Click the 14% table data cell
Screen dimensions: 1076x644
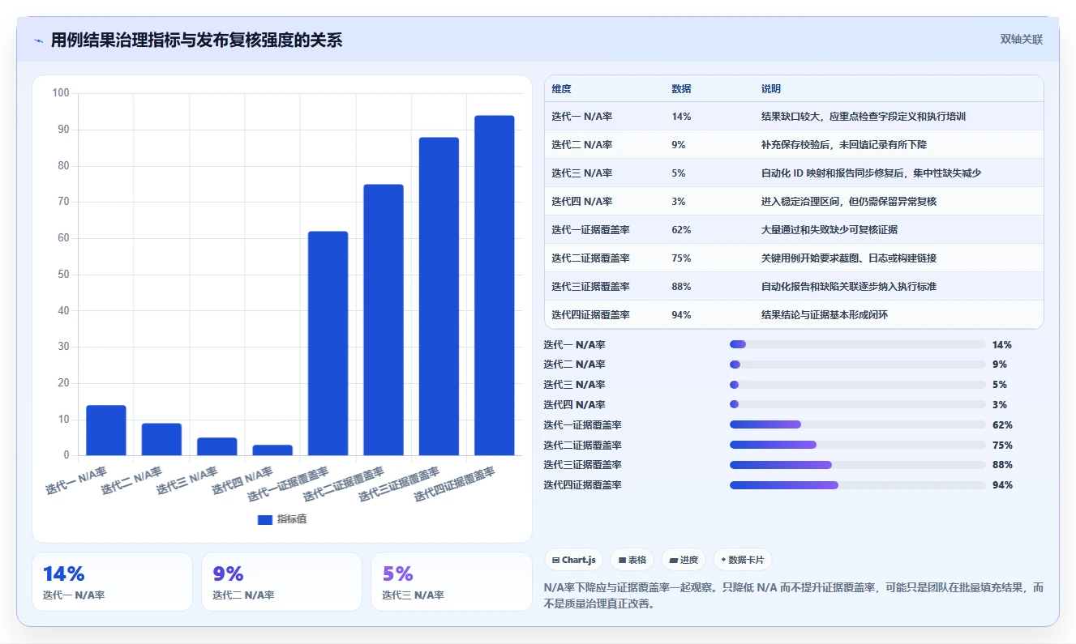point(681,117)
